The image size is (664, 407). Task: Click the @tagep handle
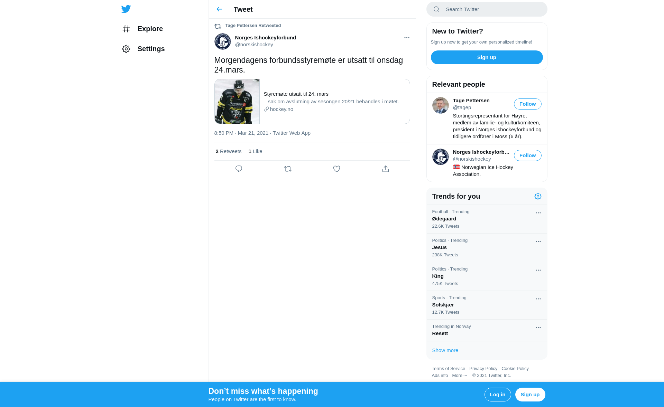point(462,107)
